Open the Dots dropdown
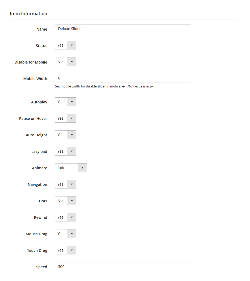 [66, 201]
